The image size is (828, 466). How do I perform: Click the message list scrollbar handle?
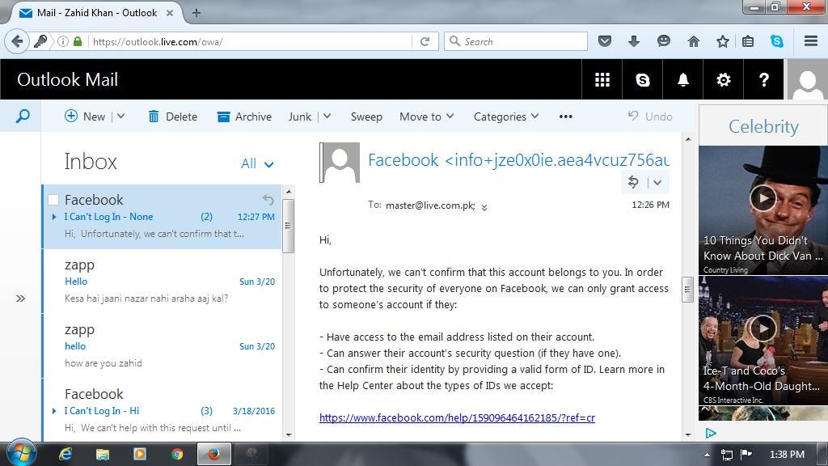click(x=289, y=226)
